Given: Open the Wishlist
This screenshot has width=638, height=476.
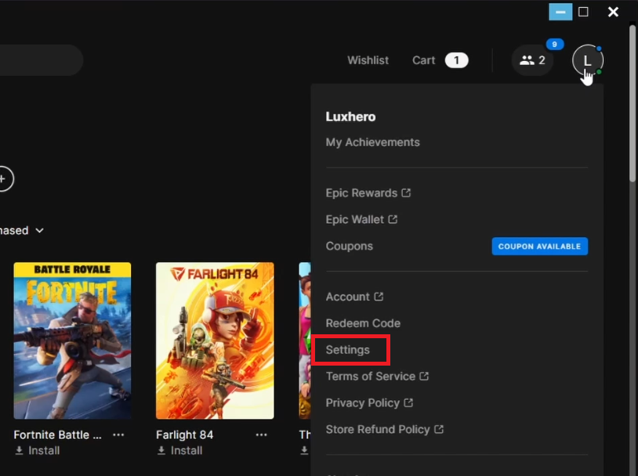Looking at the screenshot, I should tap(368, 60).
